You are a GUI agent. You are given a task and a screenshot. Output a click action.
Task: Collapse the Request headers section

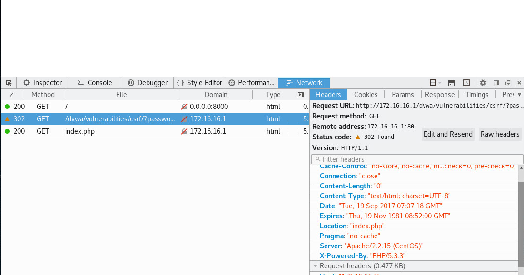tap(315, 265)
